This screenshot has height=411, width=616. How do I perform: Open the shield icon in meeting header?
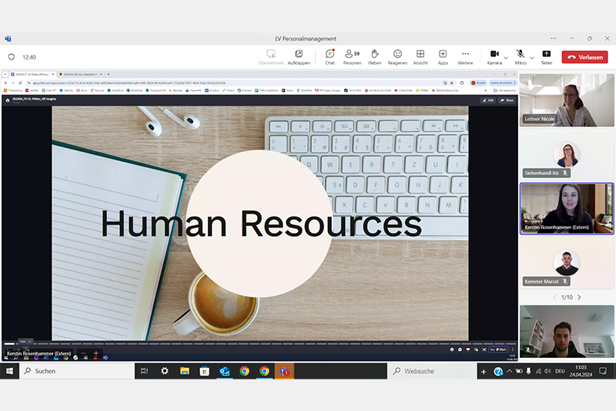point(12,57)
